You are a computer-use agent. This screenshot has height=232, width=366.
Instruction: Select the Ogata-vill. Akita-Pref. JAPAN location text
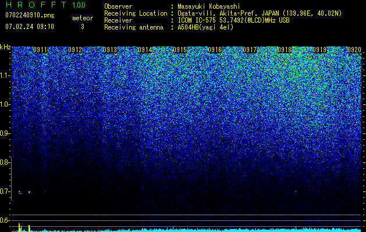[260, 13]
